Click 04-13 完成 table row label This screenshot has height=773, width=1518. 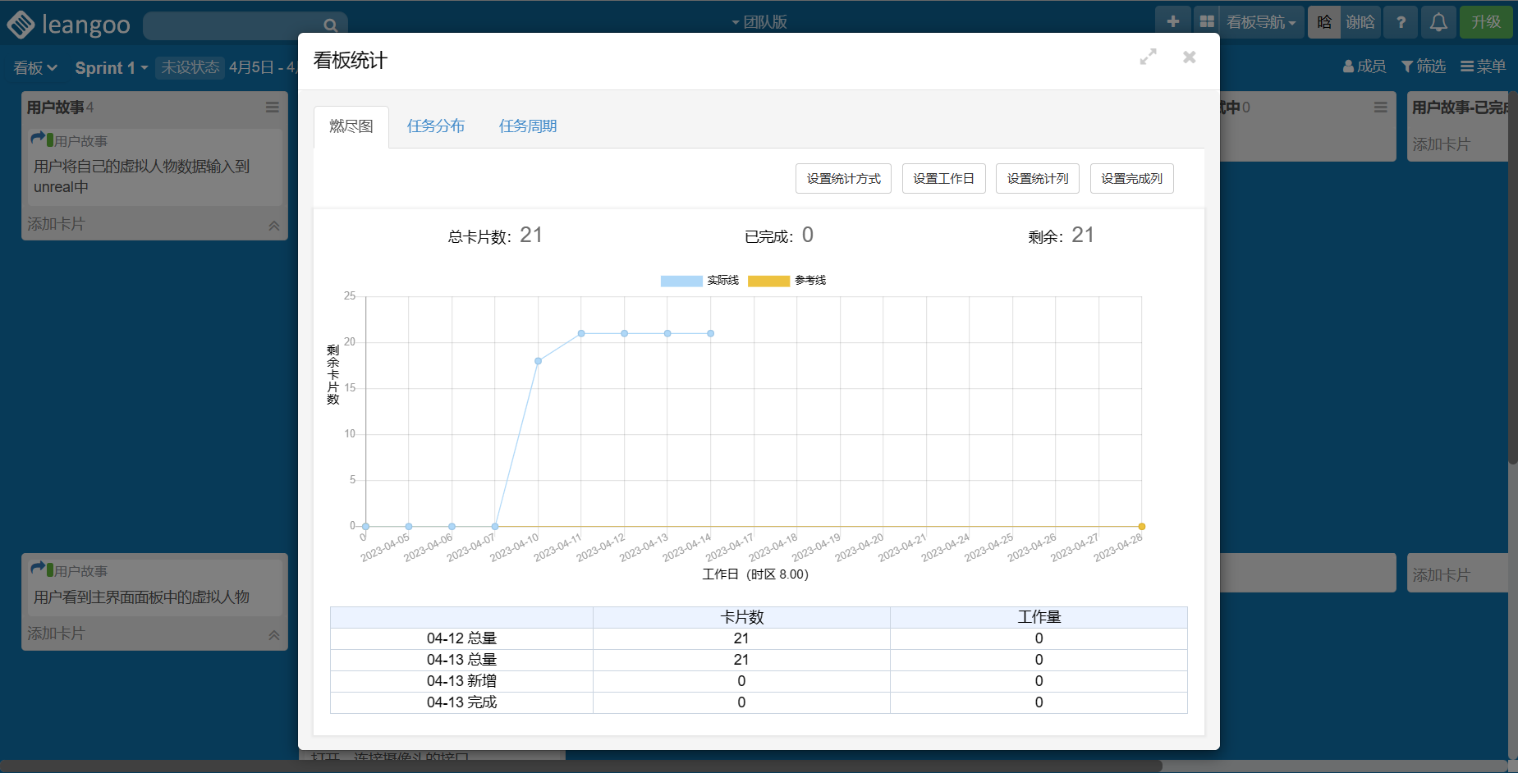461,702
